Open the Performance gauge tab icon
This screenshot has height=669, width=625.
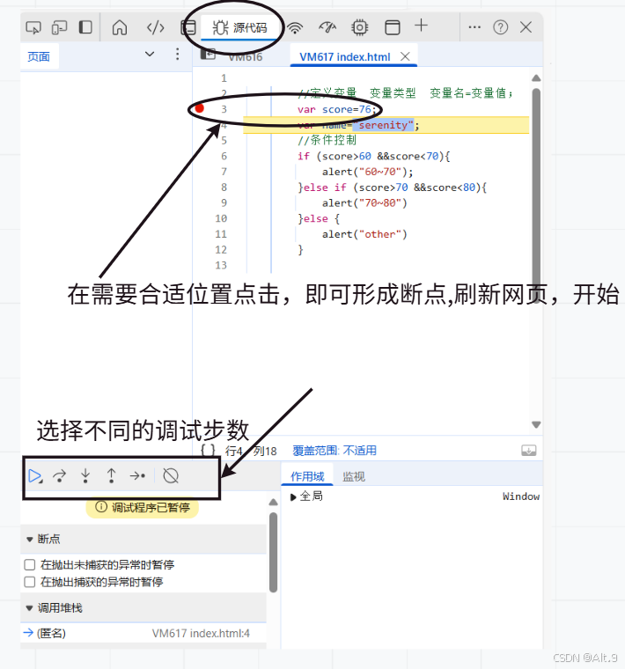[327, 28]
